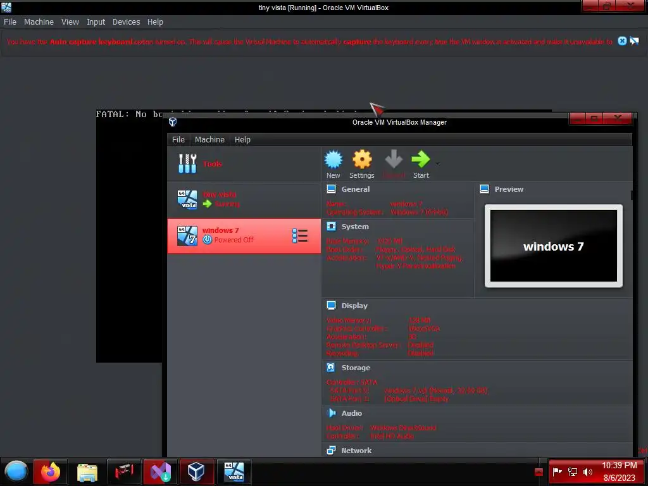Open the volume control in the tray
Screen dimensions: 648x486
(x=588, y=471)
